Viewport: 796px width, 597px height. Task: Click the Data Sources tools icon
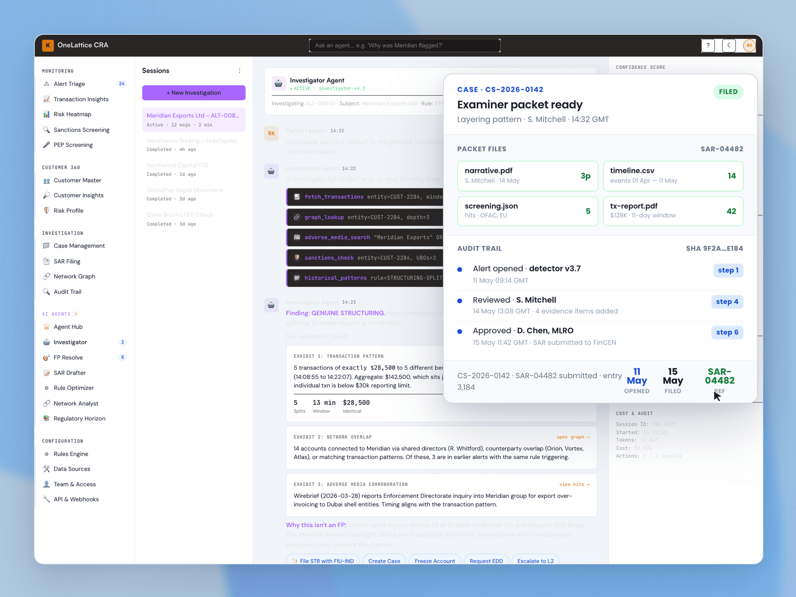click(x=46, y=469)
